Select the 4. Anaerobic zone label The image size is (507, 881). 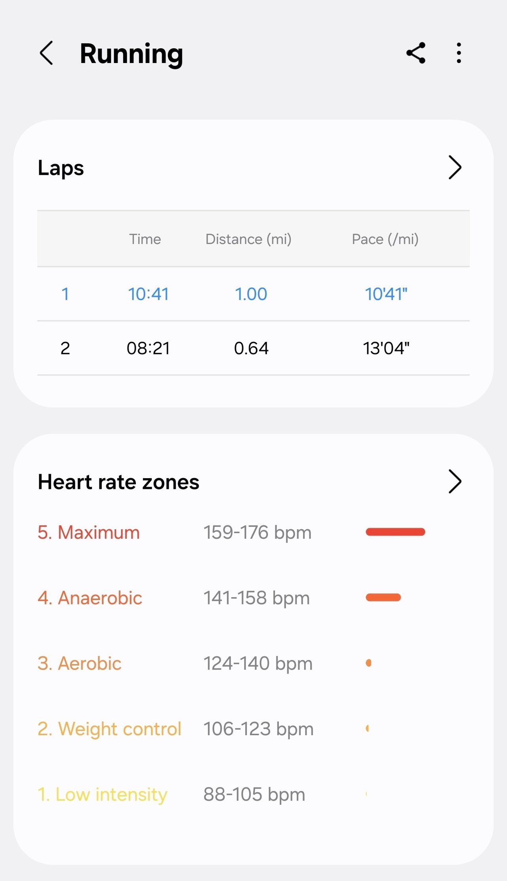(x=90, y=598)
